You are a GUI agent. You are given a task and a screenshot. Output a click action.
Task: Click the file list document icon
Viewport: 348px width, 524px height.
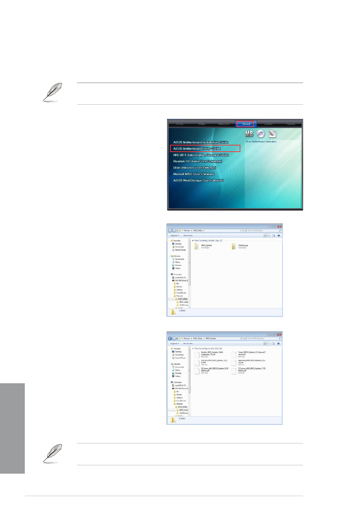[272, 134]
